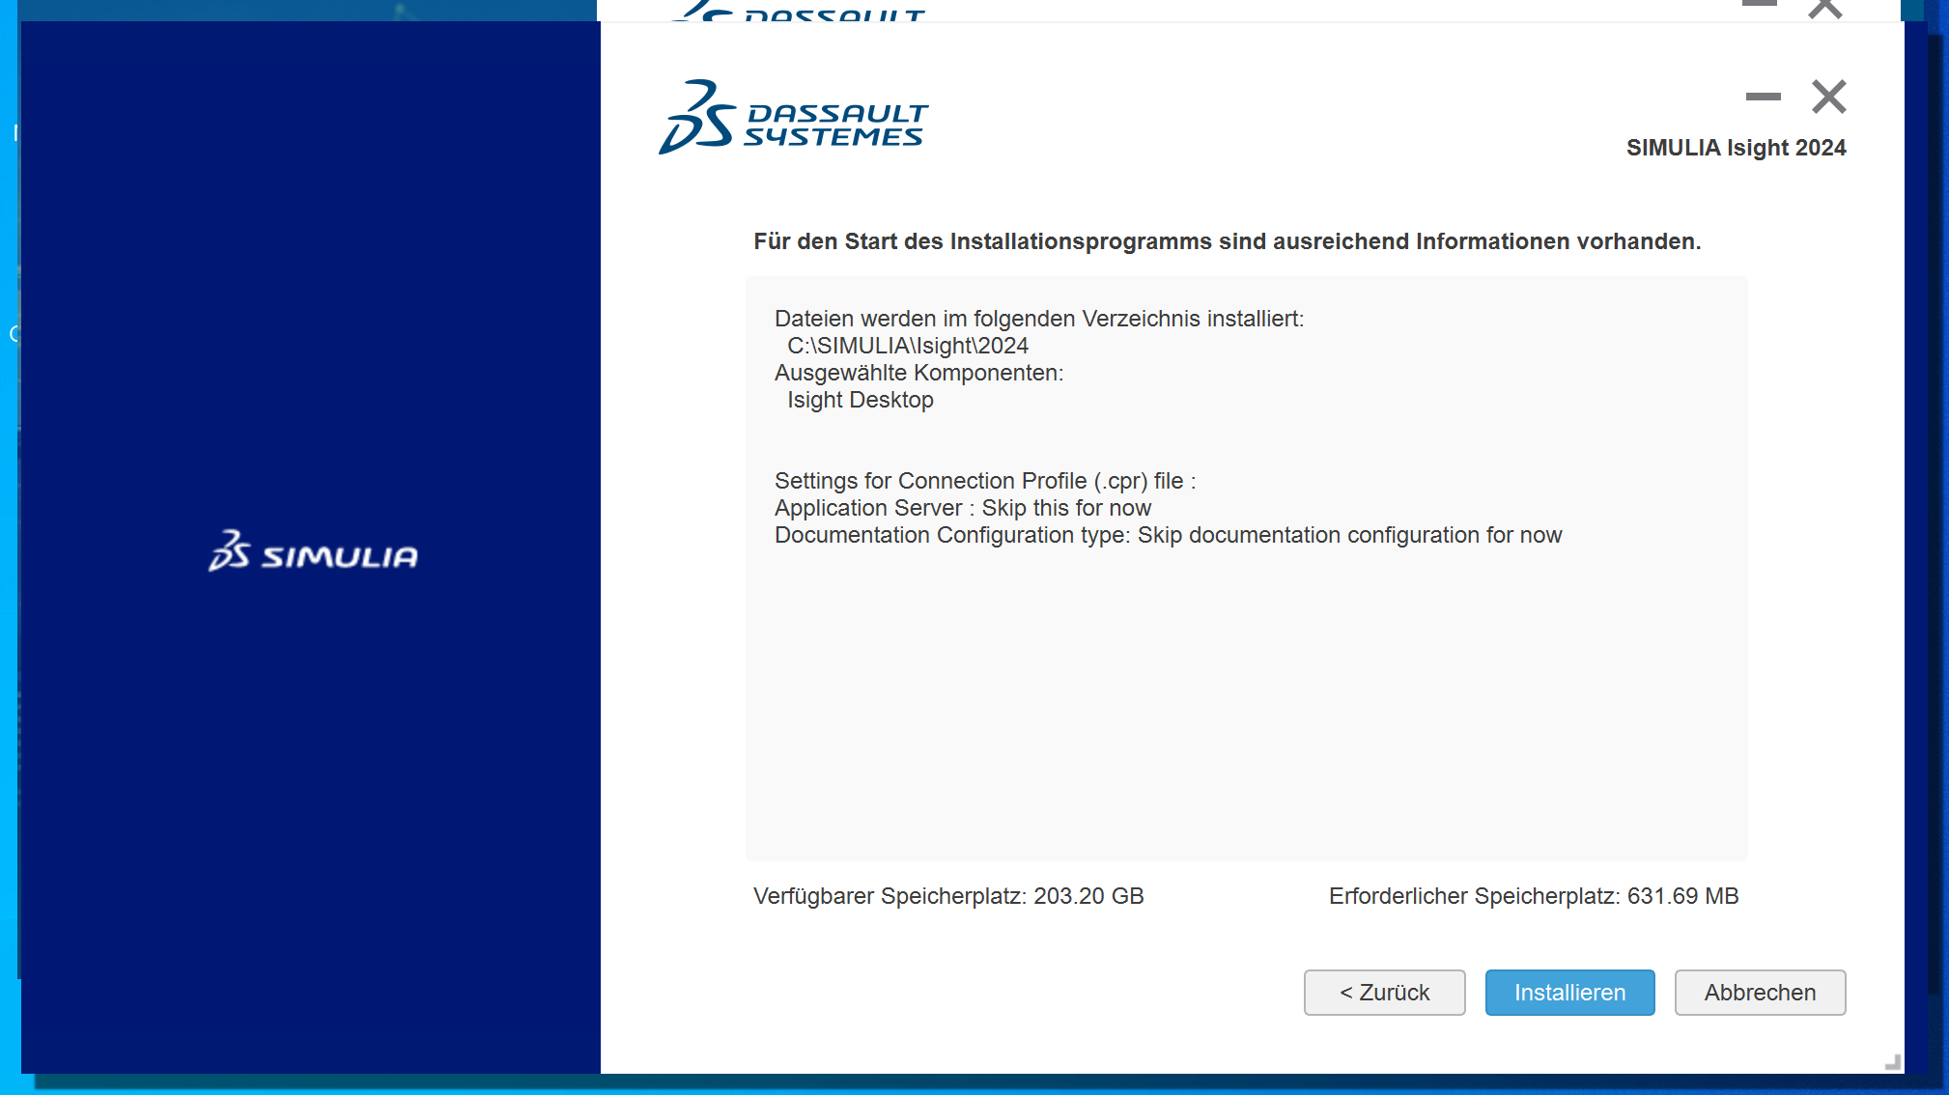Cancel setup with the Abbrechen button

click(1760, 993)
